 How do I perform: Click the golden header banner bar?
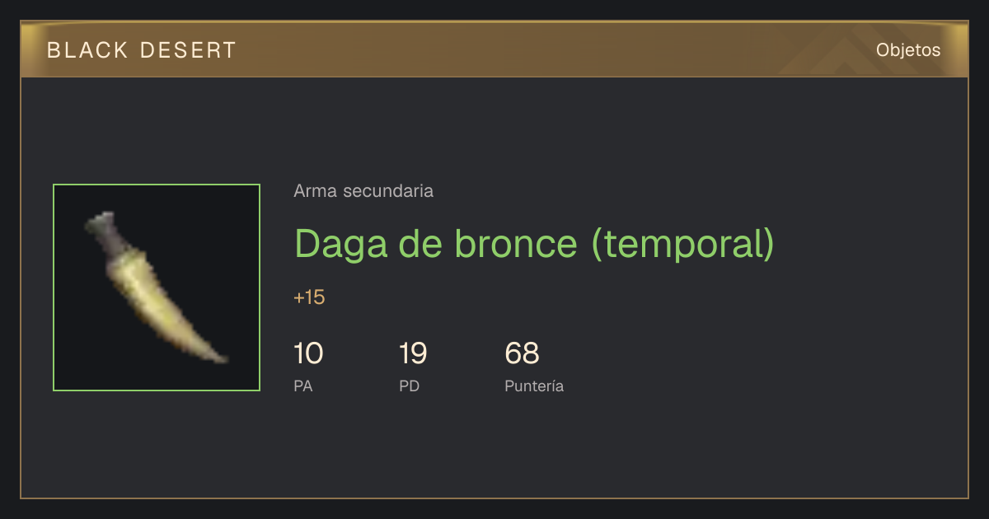[494, 49]
